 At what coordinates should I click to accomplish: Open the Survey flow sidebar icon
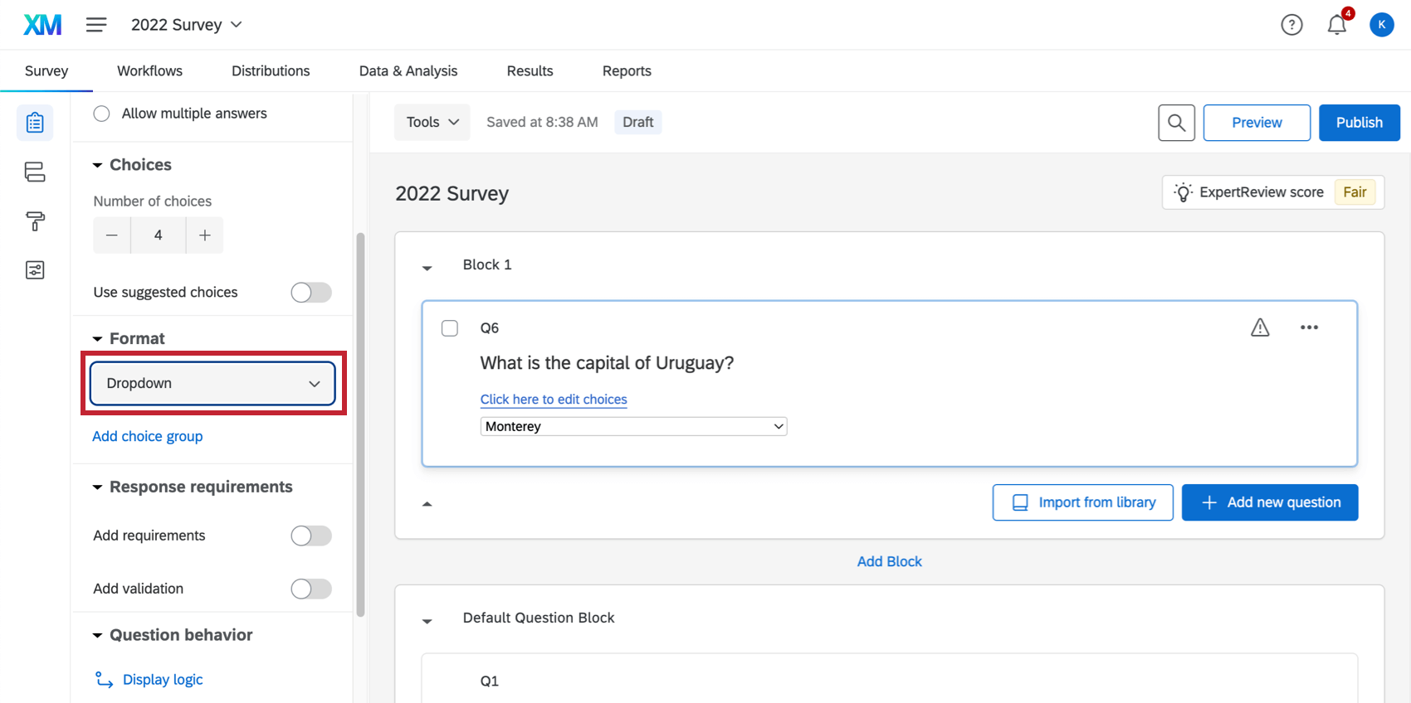(35, 172)
